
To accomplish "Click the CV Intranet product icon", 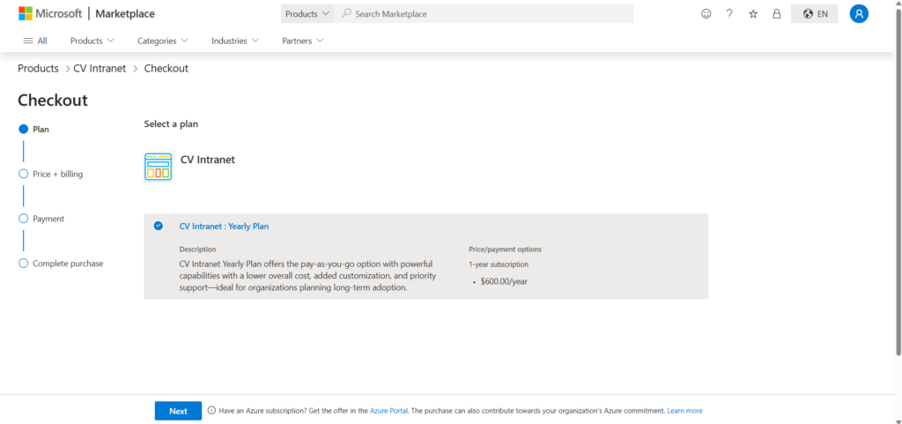I will 159,167.
